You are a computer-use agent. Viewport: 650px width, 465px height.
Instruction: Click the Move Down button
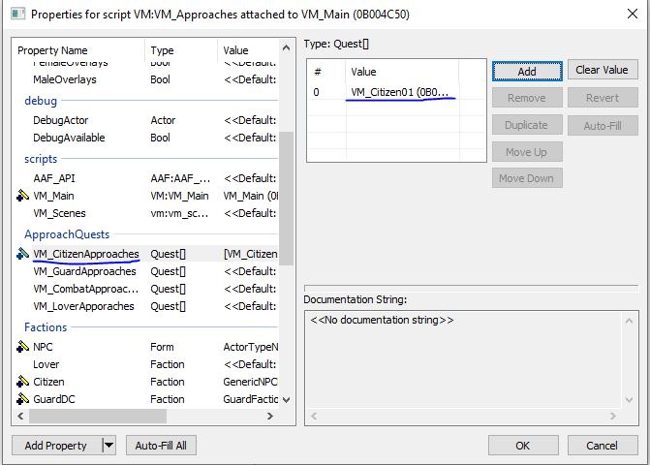pyautogui.click(x=527, y=178)
